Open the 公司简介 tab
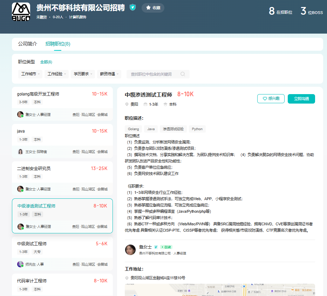The width and height of the screenshot is (327, 296). pyautogui.click(x=28, y=44)
